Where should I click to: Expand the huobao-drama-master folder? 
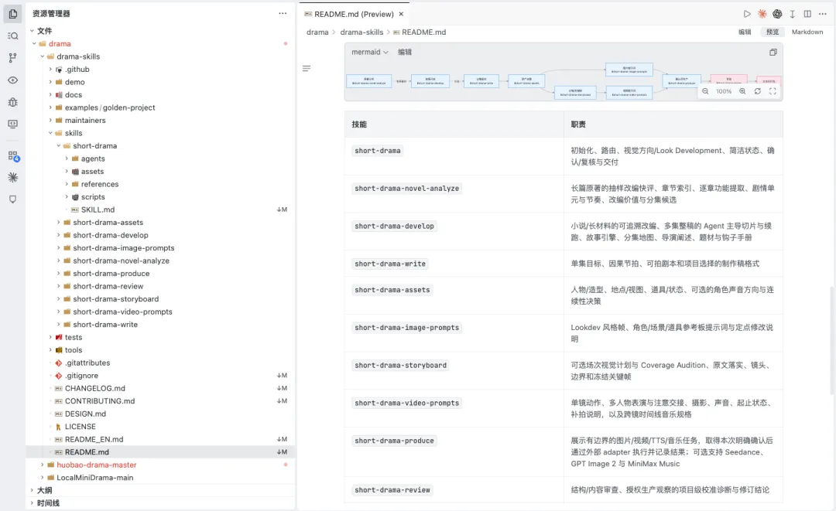(43, 465)
